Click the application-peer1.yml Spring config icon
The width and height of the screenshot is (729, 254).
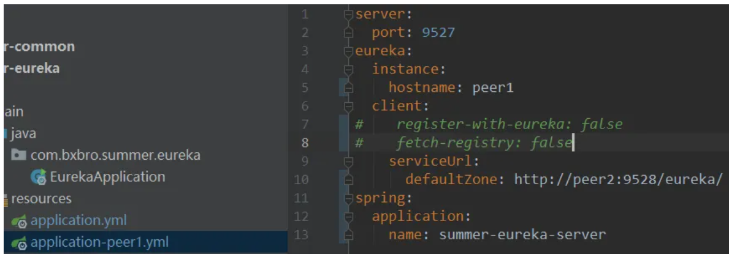pos(20,242)
